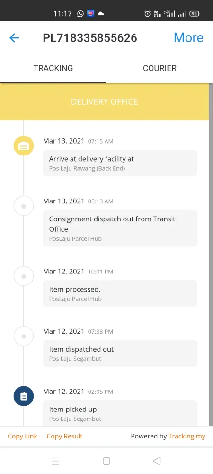Image resolution: width=213 pixels, height=474 pixels.
Task: Click the vertical scrollbar on the right
Action: coord(211,254)
